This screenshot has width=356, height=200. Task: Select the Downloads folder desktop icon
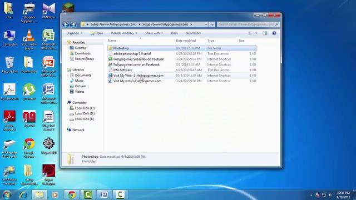[29, 65]
